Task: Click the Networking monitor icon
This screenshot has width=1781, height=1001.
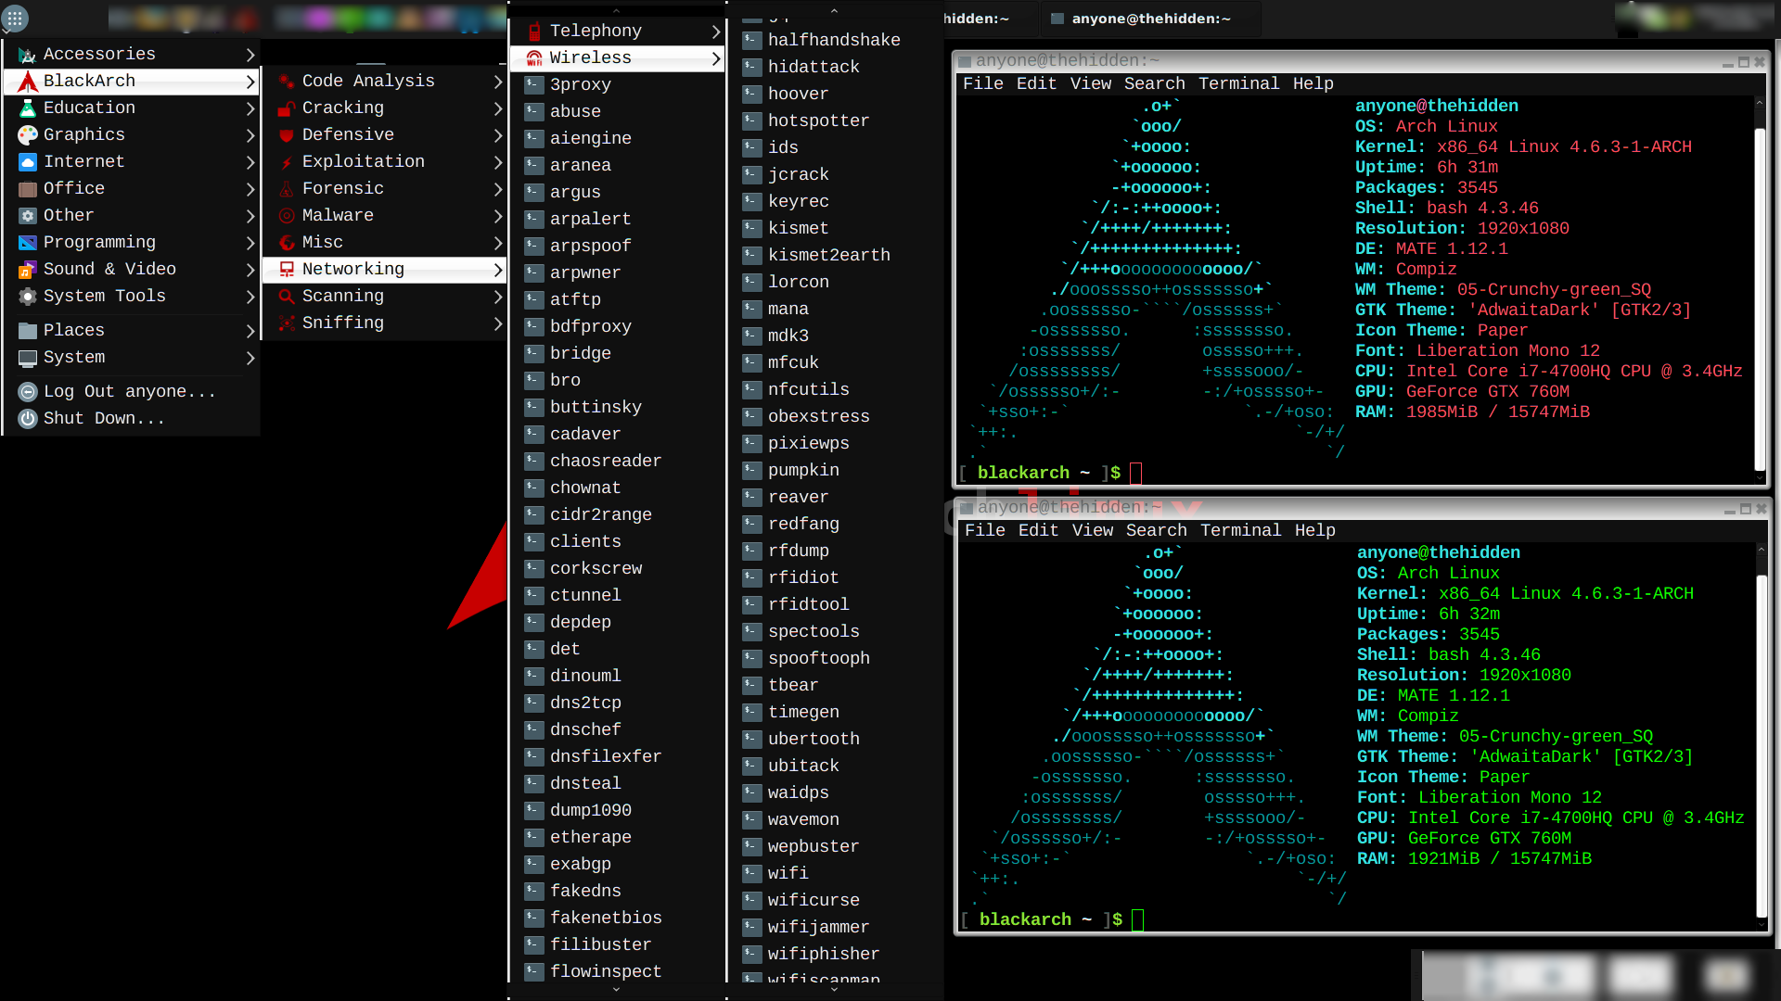Action: (x=287, y=270)
